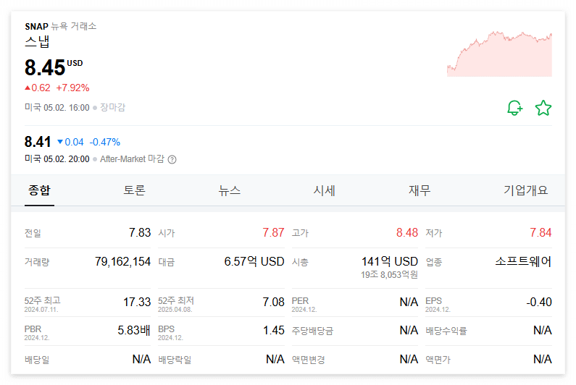Click the 뉴욕 거래소 exchange label
Viewport: 576px width, 385px height.
pyautogui.click(x=73, y=26)
